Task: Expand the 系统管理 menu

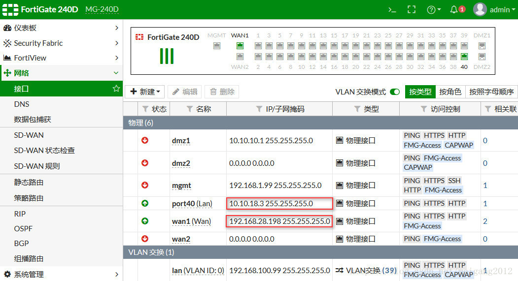Action: [x=62, y=274]
